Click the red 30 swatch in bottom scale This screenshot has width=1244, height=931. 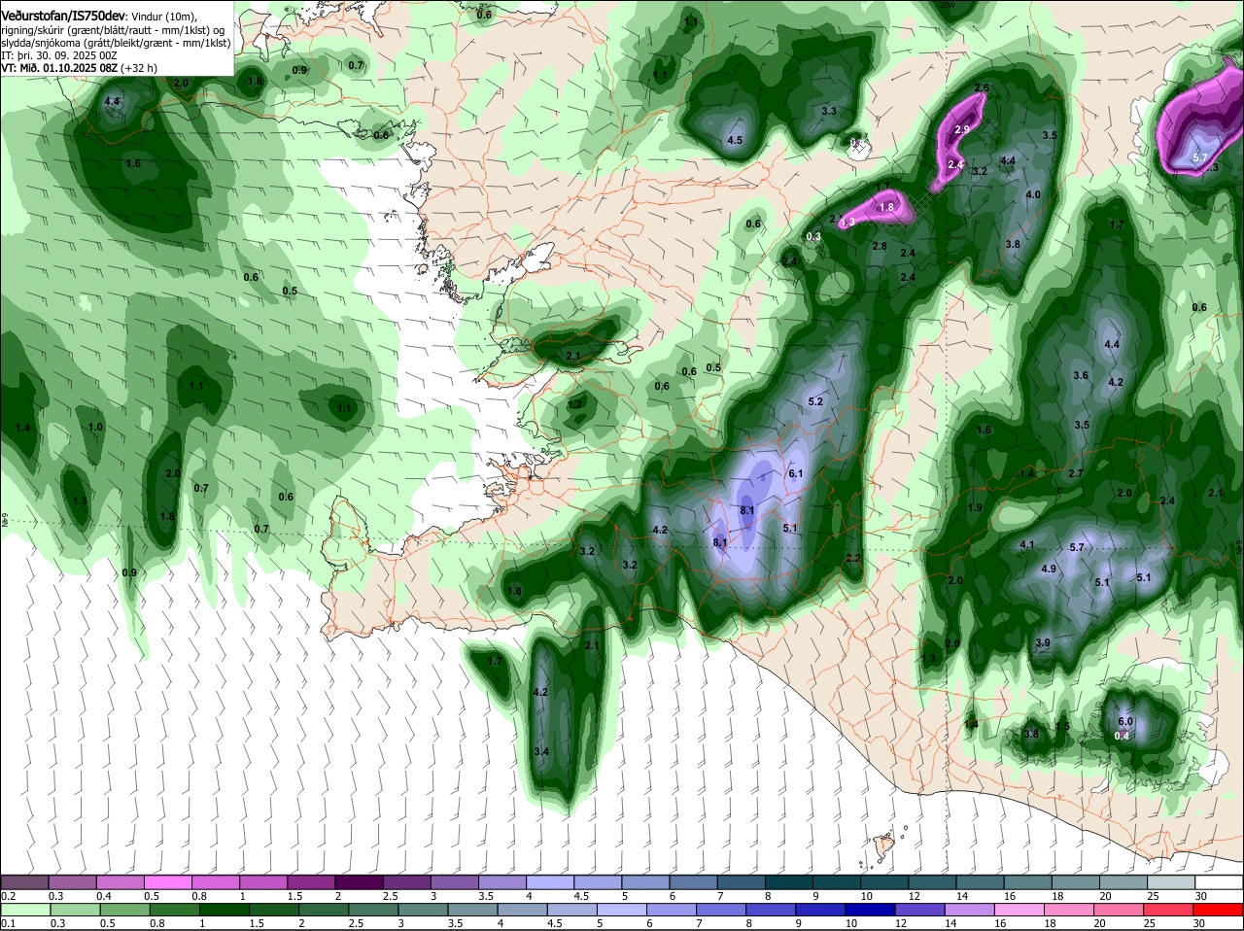[1217, 910]
